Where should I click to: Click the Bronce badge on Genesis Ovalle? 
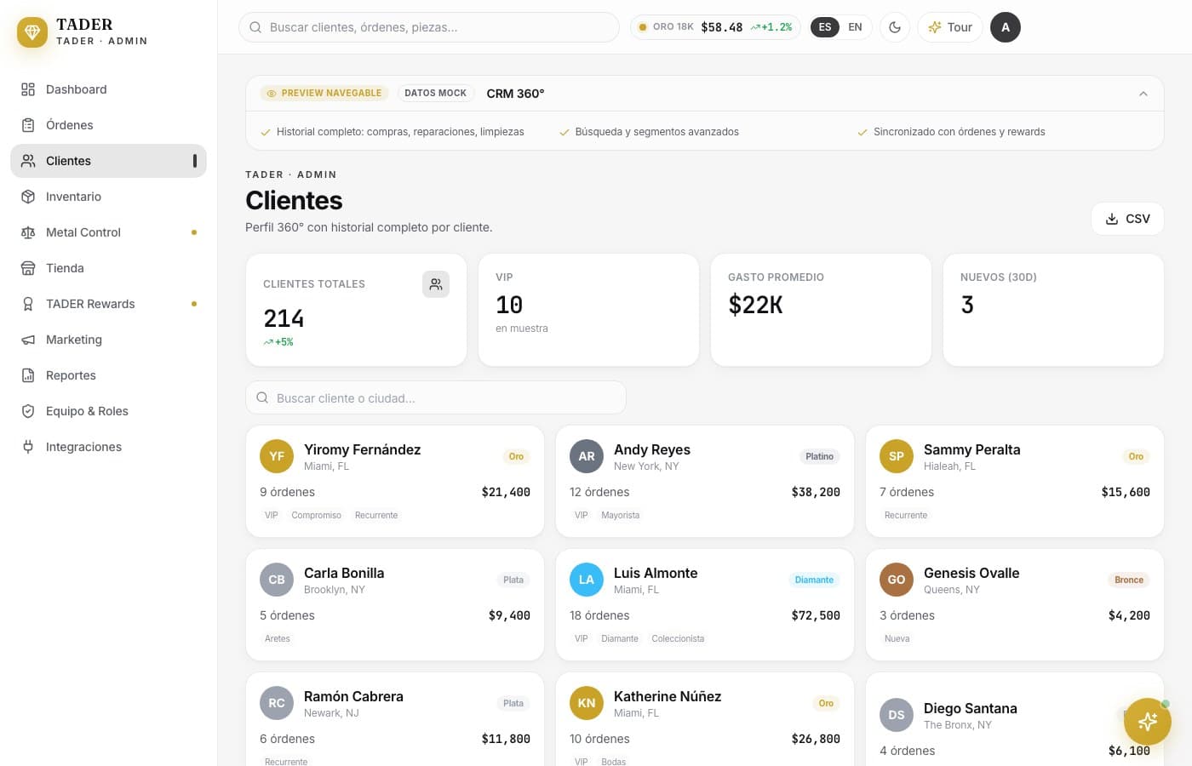tap(1129, 580)
